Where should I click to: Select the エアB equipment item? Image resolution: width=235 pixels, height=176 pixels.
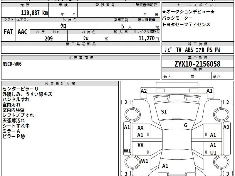(200, 50)
